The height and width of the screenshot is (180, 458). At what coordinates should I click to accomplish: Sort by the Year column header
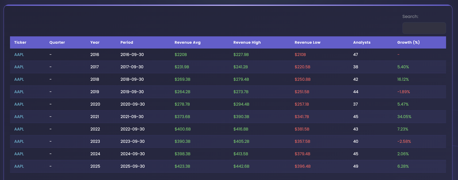pyautogui.click(x=95, y=42)
